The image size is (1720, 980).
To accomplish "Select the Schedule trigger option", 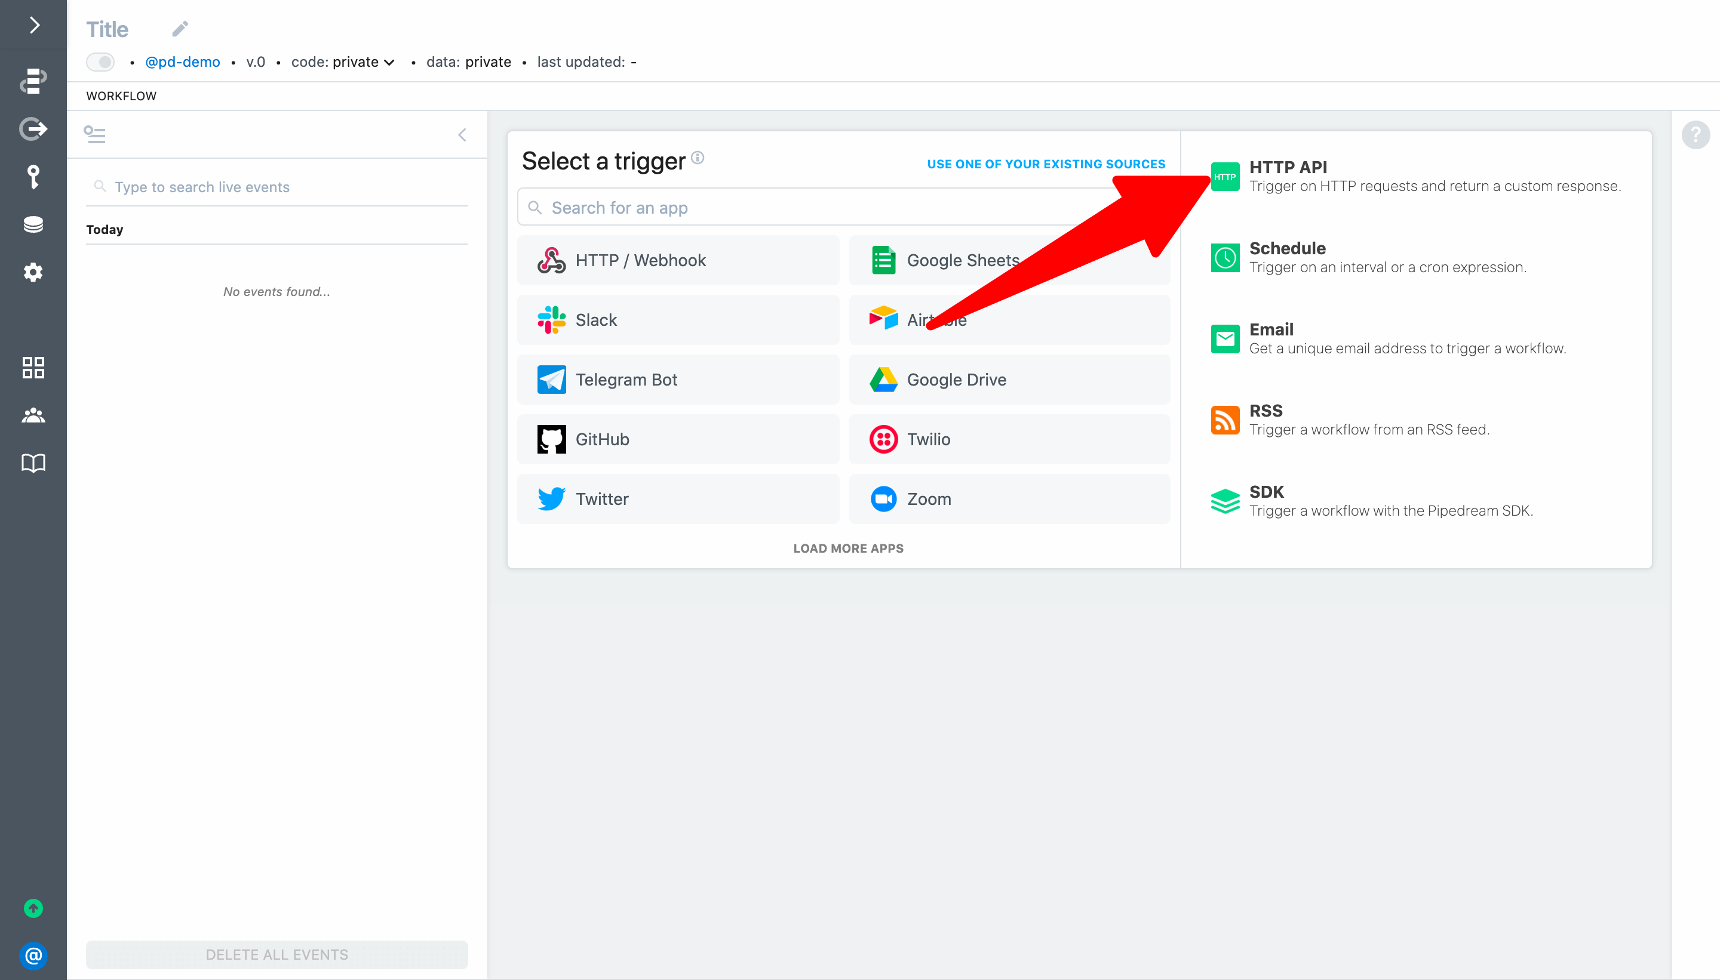I will pos(1287,249).
